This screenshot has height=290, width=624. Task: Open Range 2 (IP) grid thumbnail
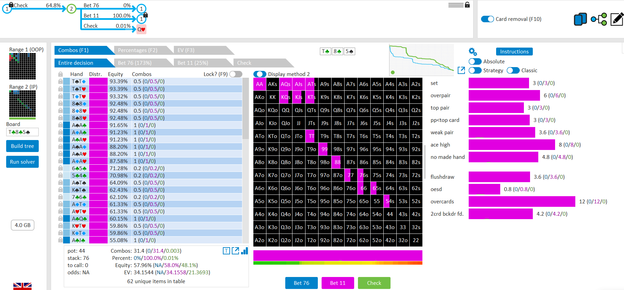[22, 104]
